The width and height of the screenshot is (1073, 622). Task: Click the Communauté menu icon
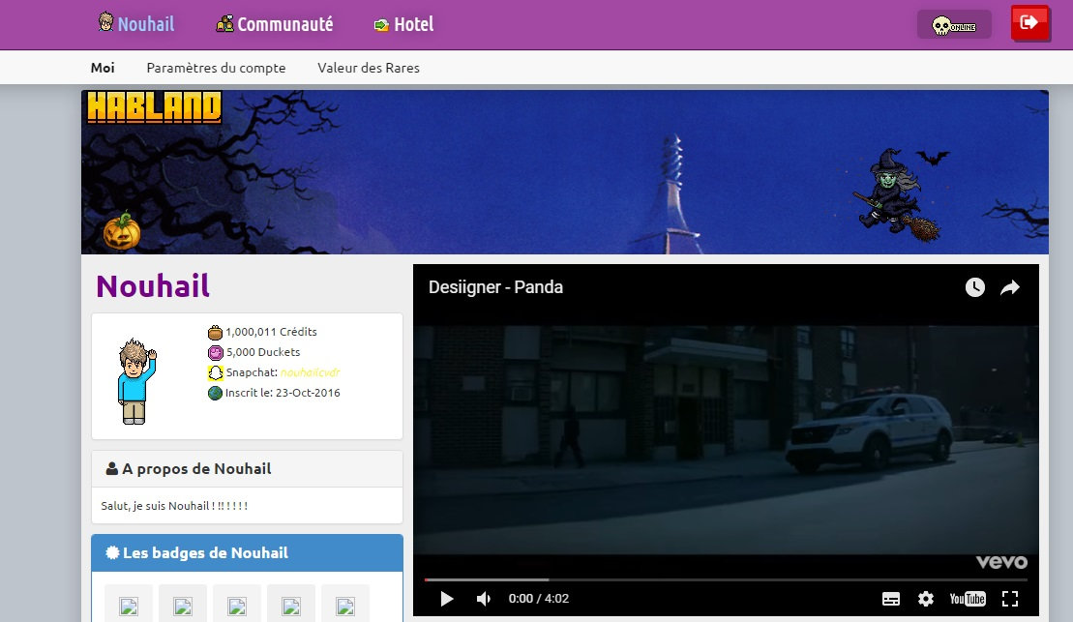click(x=225, y=24)
